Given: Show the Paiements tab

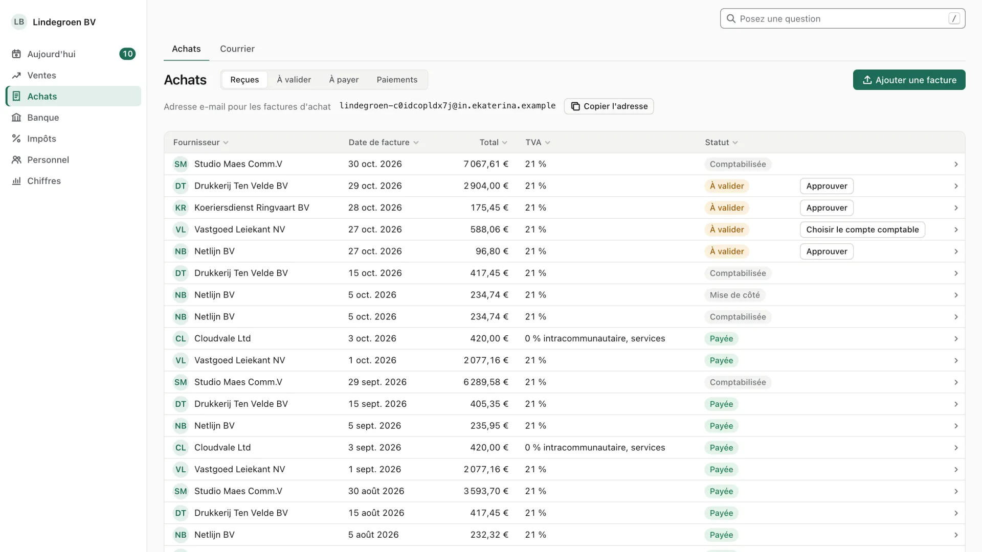Looking at the screenshot, I should 397,80.
